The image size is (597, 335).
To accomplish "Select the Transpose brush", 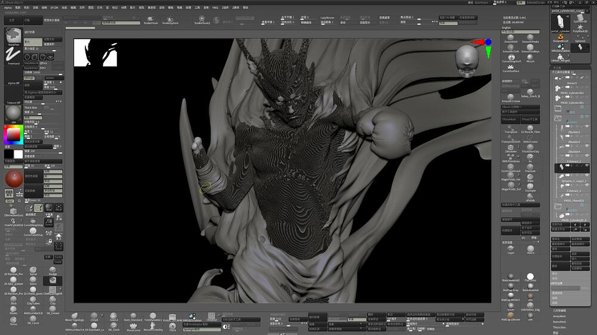I will coord(510,129).
